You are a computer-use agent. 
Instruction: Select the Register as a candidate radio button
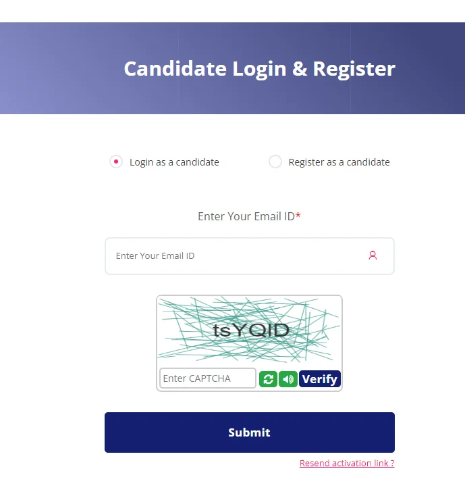click(275, 162)
